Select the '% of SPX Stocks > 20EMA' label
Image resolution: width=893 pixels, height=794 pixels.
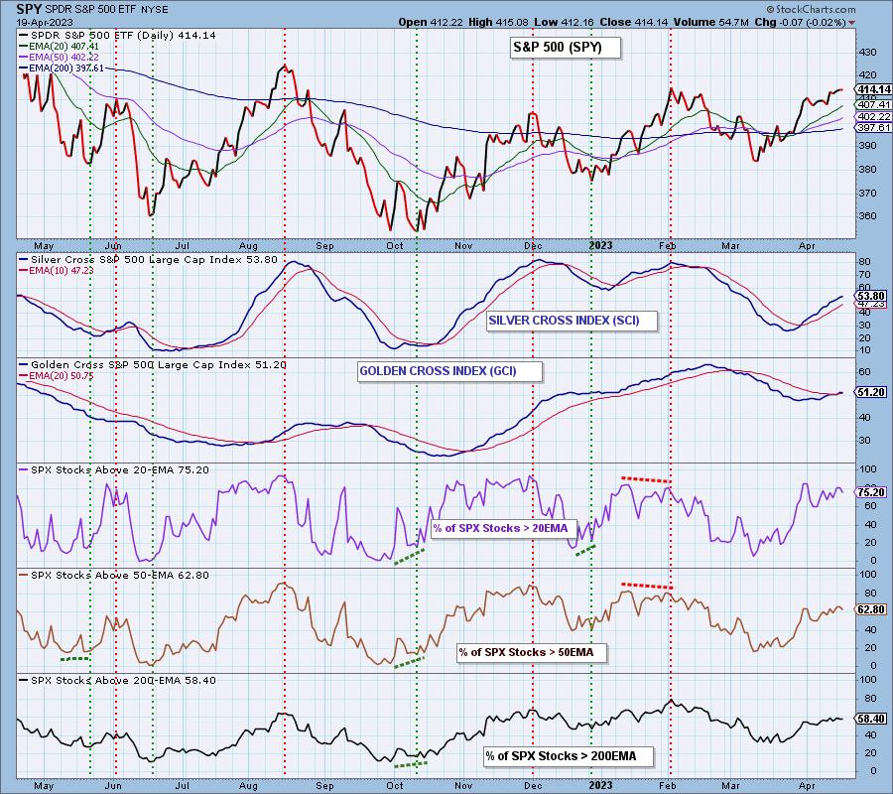tap(505, 529)
